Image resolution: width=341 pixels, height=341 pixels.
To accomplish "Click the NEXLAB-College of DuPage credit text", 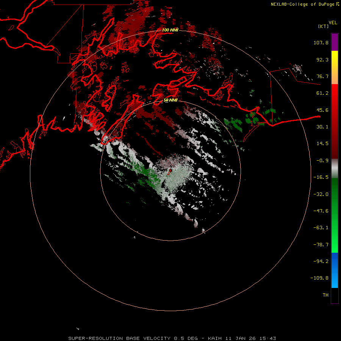I will pyautogui.click(x=305, y=4).
